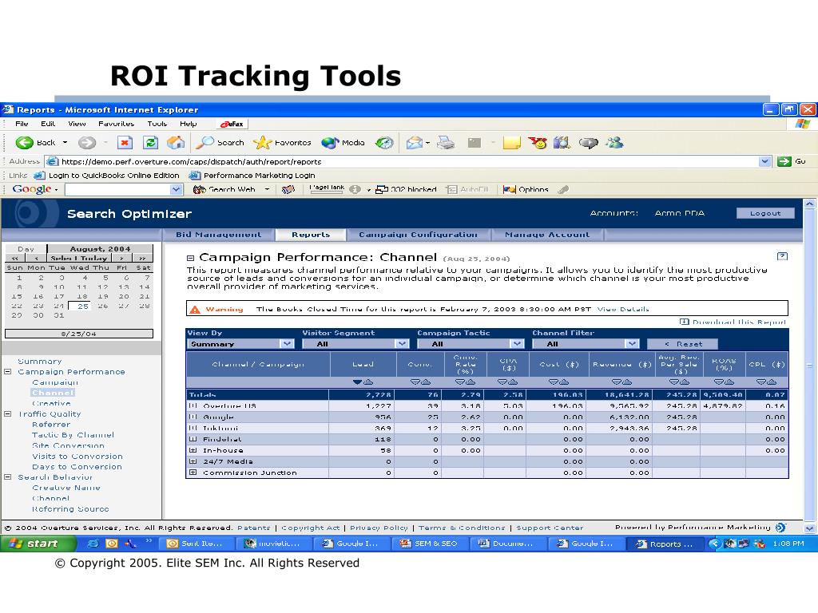
Task: Click the Windows Start button
Action: pos(38,544)
